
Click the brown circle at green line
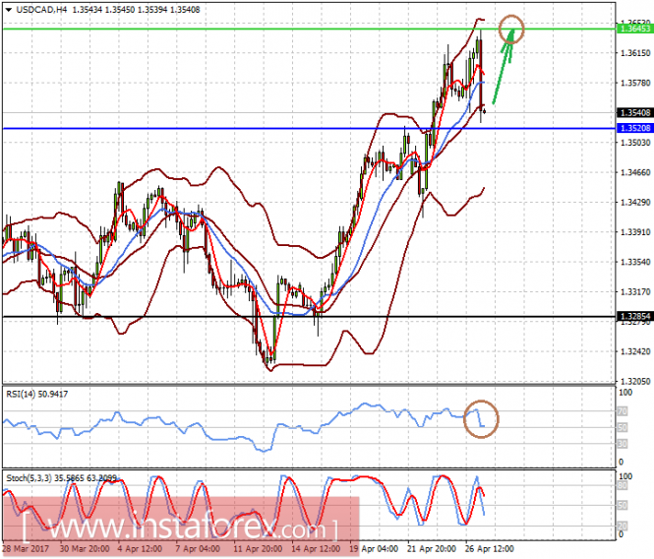[x=511, y=30]
